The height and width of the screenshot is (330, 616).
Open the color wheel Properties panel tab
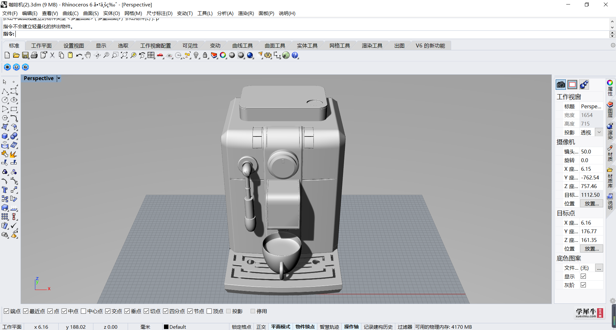(610, 87)
